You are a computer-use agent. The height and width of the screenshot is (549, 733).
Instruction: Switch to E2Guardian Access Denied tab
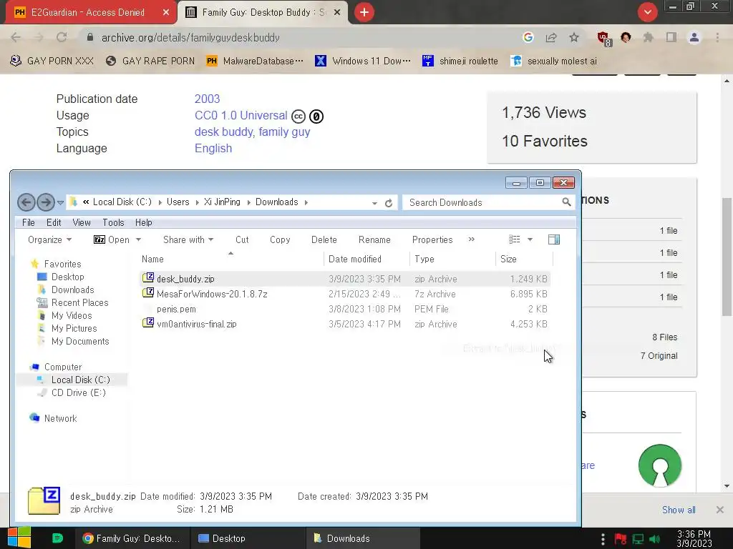coord(88,13)
